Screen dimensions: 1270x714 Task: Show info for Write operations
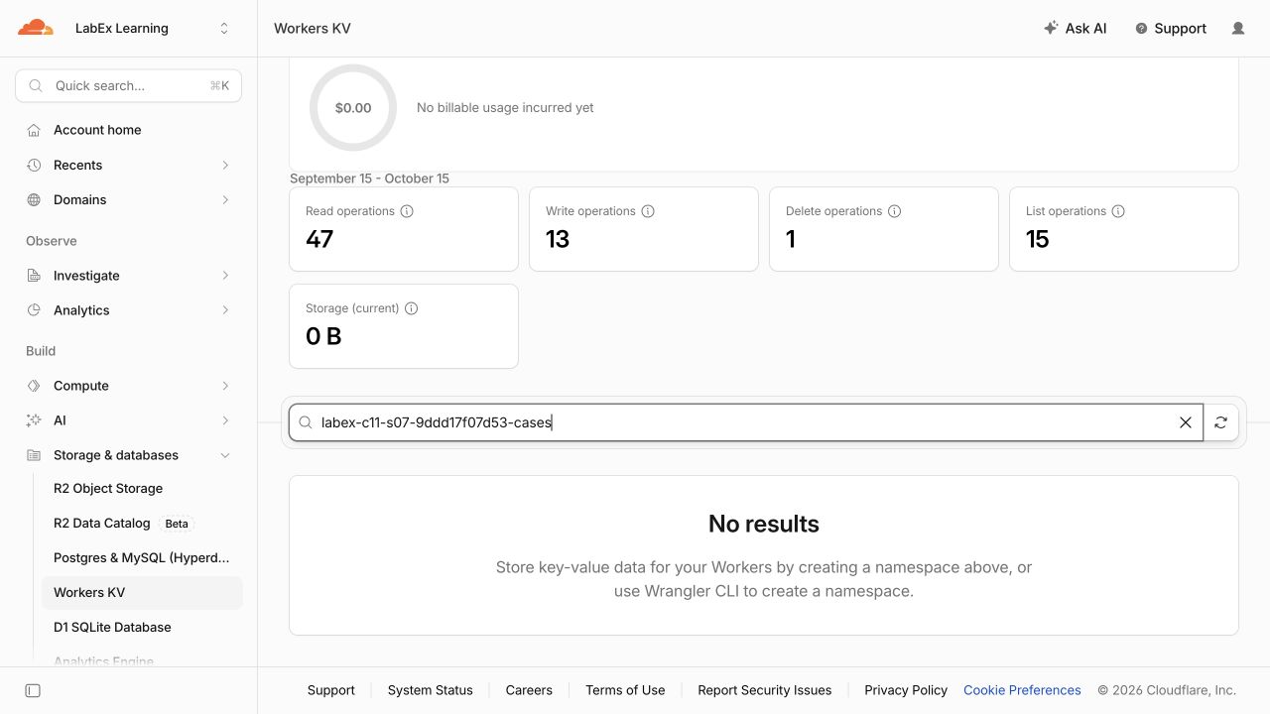[x=648, y=211]
